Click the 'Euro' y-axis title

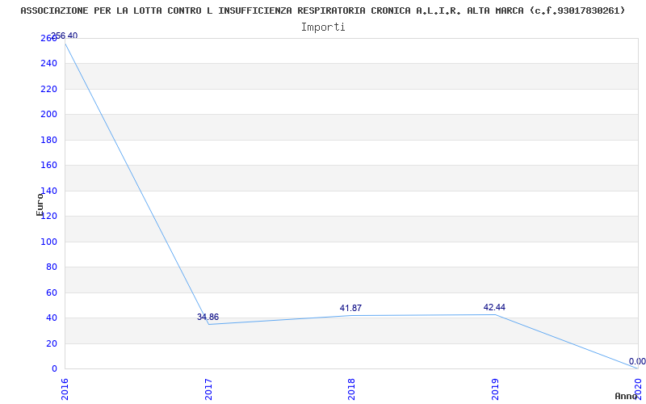pos(40,204)
